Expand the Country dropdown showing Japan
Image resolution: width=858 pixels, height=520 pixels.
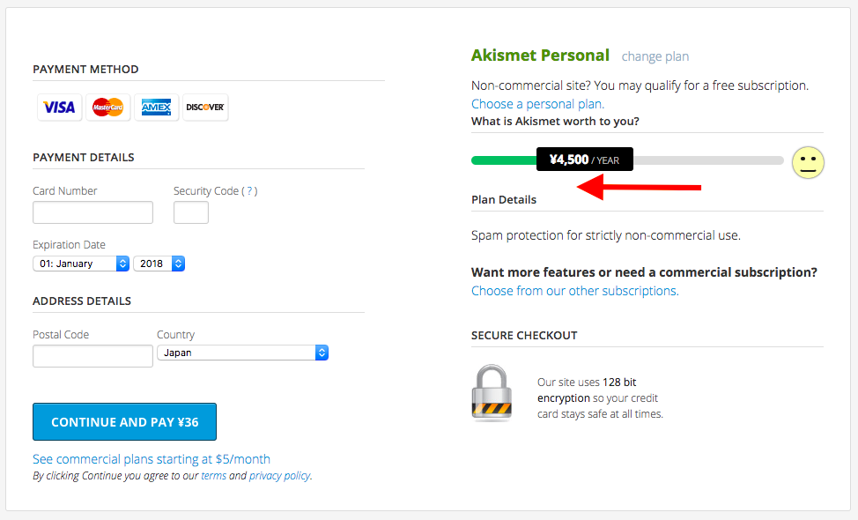click(x=242, y=353)
